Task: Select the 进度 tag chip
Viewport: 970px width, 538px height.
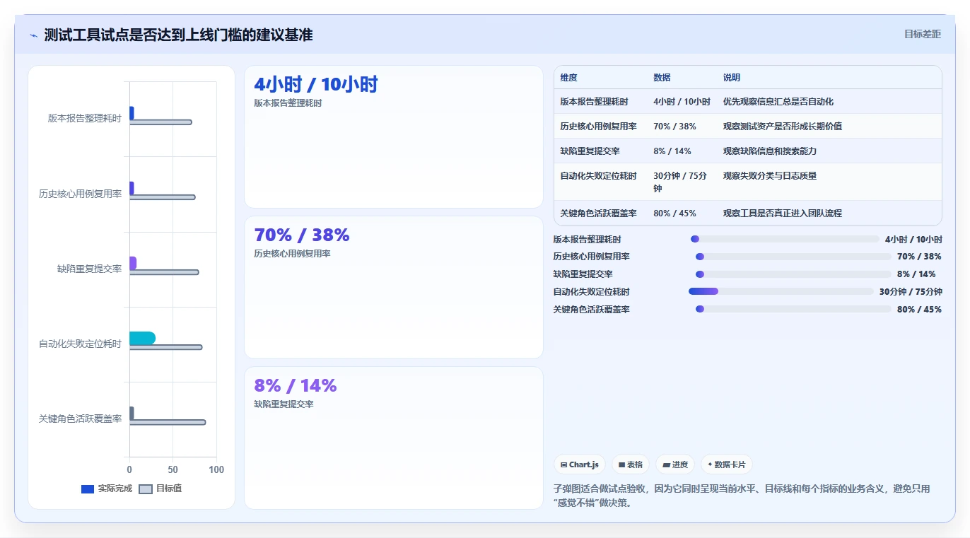Action: tap(675, 464)
